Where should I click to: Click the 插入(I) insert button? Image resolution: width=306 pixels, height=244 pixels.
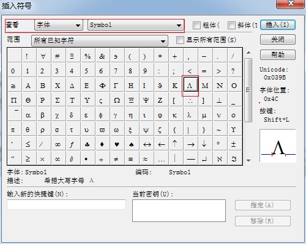278,25
